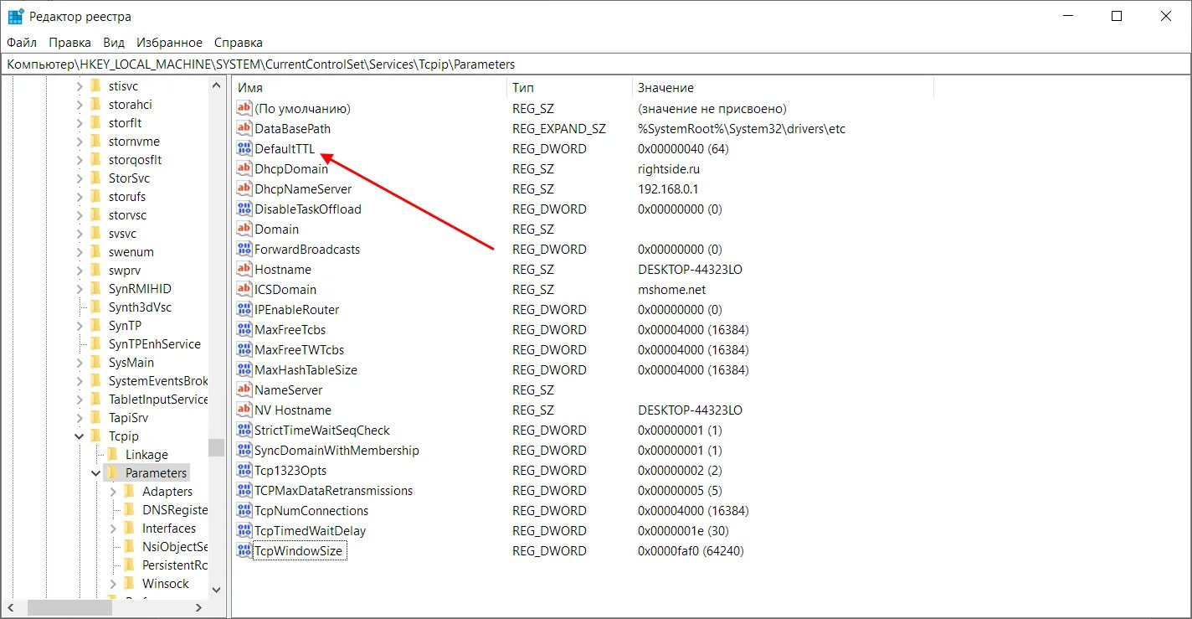The image size is (1192, 619).
Task: Select the SysMain folder icon
Action: tap(95, 363)
